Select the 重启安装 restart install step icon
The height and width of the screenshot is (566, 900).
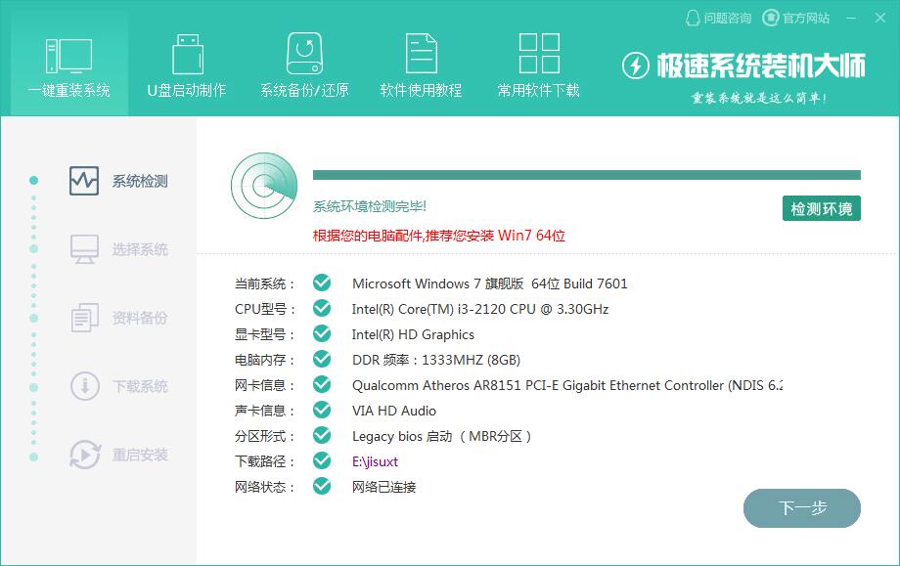tap(86, 455)
